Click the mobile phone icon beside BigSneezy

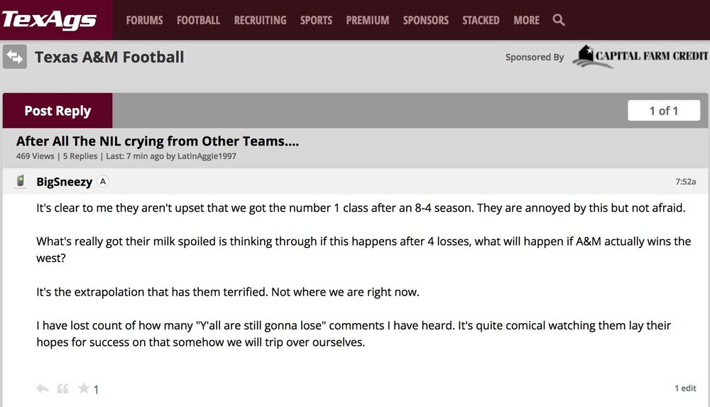[x=21, y=181]
